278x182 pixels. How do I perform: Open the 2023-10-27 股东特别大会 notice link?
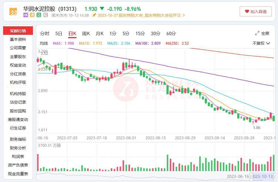click(139, 15)
